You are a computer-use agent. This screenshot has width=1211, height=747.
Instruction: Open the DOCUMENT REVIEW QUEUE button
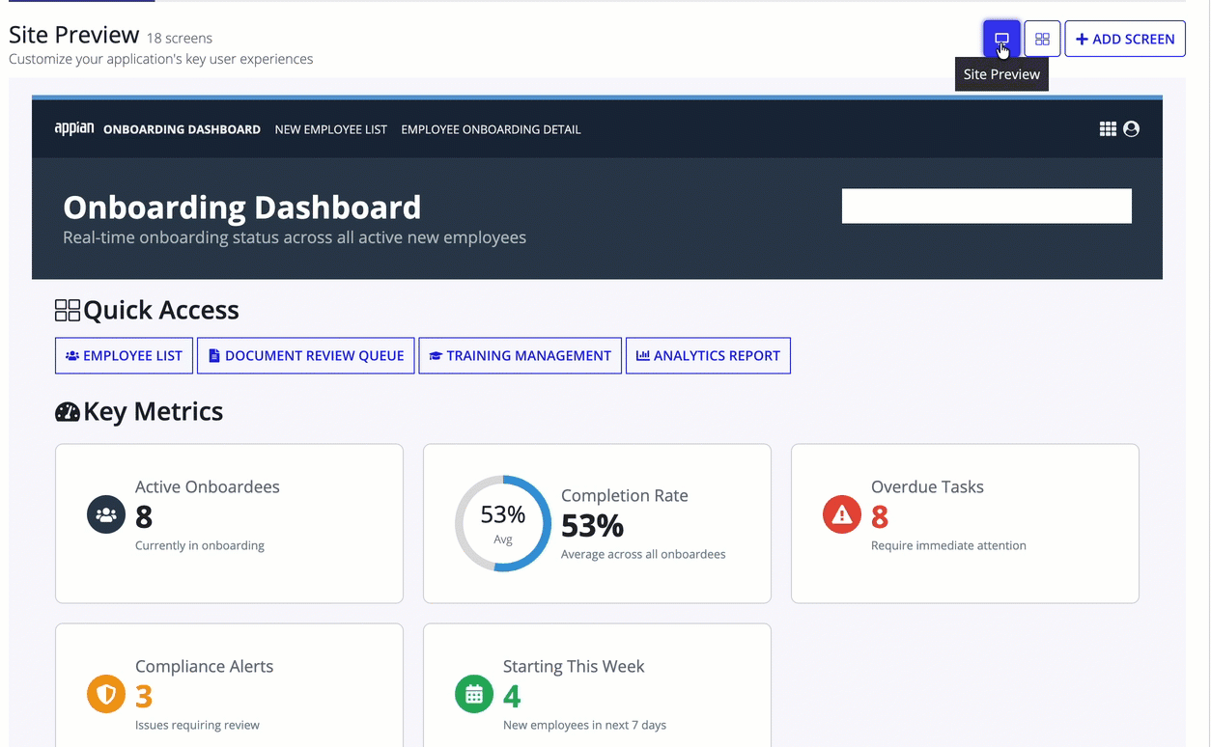pyautogui.click(x=306, y=355)
